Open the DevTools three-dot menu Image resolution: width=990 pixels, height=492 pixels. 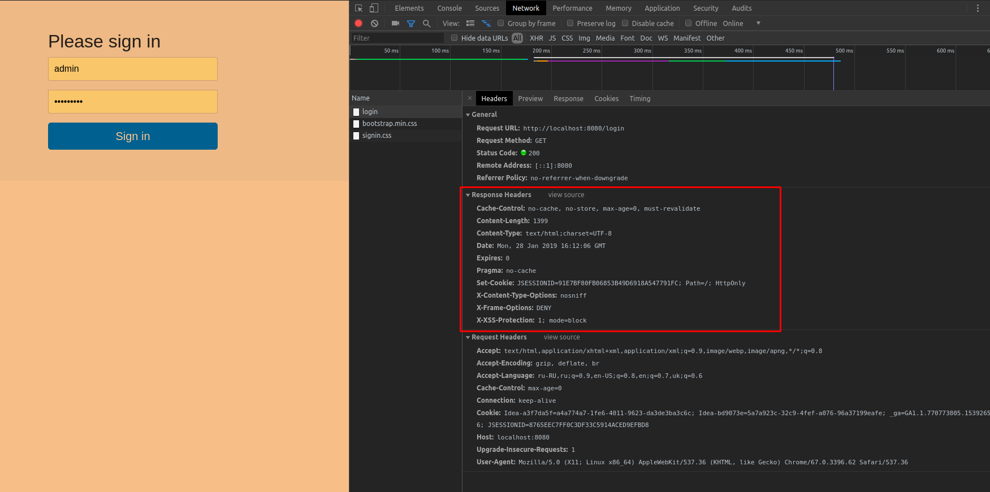point(978,8)
